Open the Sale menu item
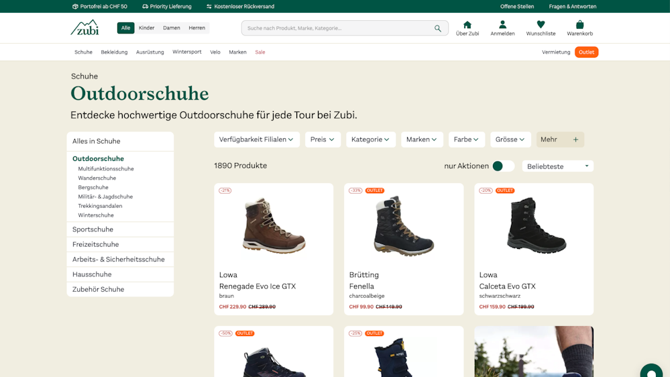The width and height of the screenshot is (670, 377). tap(260, 52)
